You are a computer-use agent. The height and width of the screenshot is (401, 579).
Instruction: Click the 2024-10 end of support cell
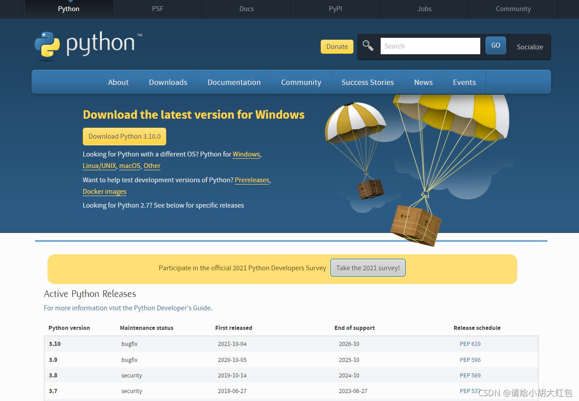point(349,375)
